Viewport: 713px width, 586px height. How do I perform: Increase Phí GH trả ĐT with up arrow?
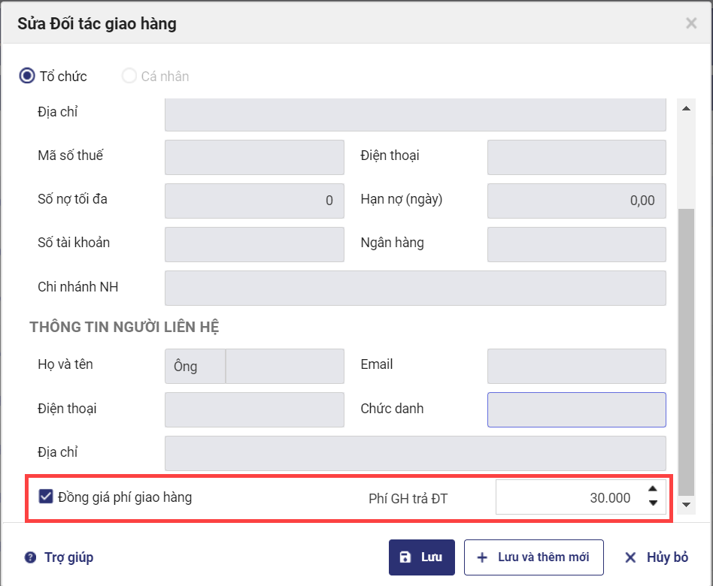tap(653, 488)
